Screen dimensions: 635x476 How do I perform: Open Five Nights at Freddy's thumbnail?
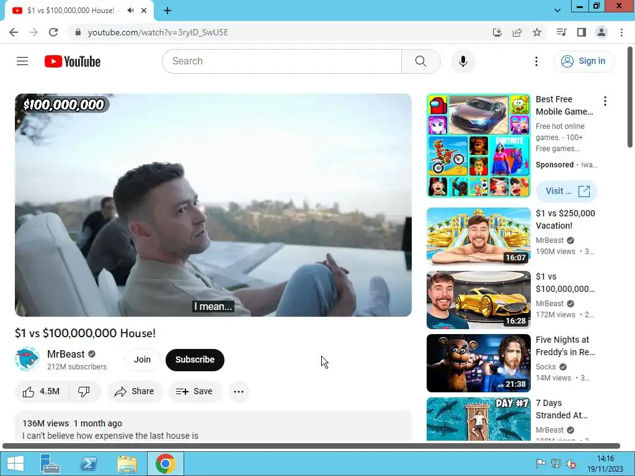pos(478,363)
